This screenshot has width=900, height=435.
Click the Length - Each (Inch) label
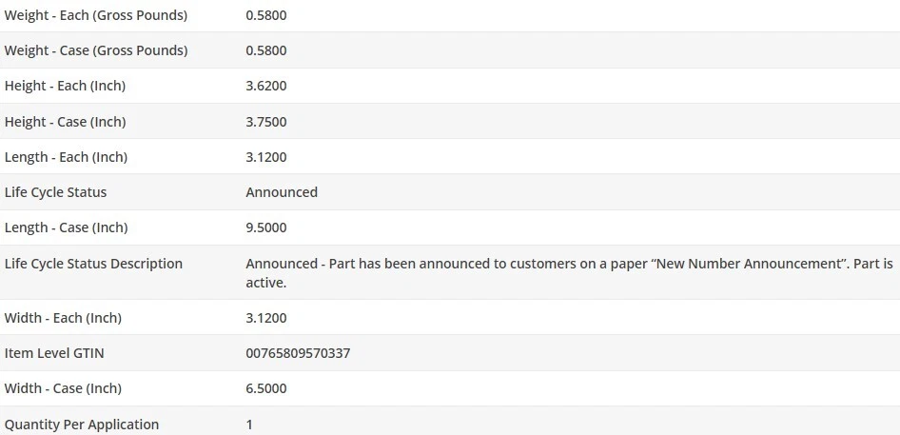[66, 157]
